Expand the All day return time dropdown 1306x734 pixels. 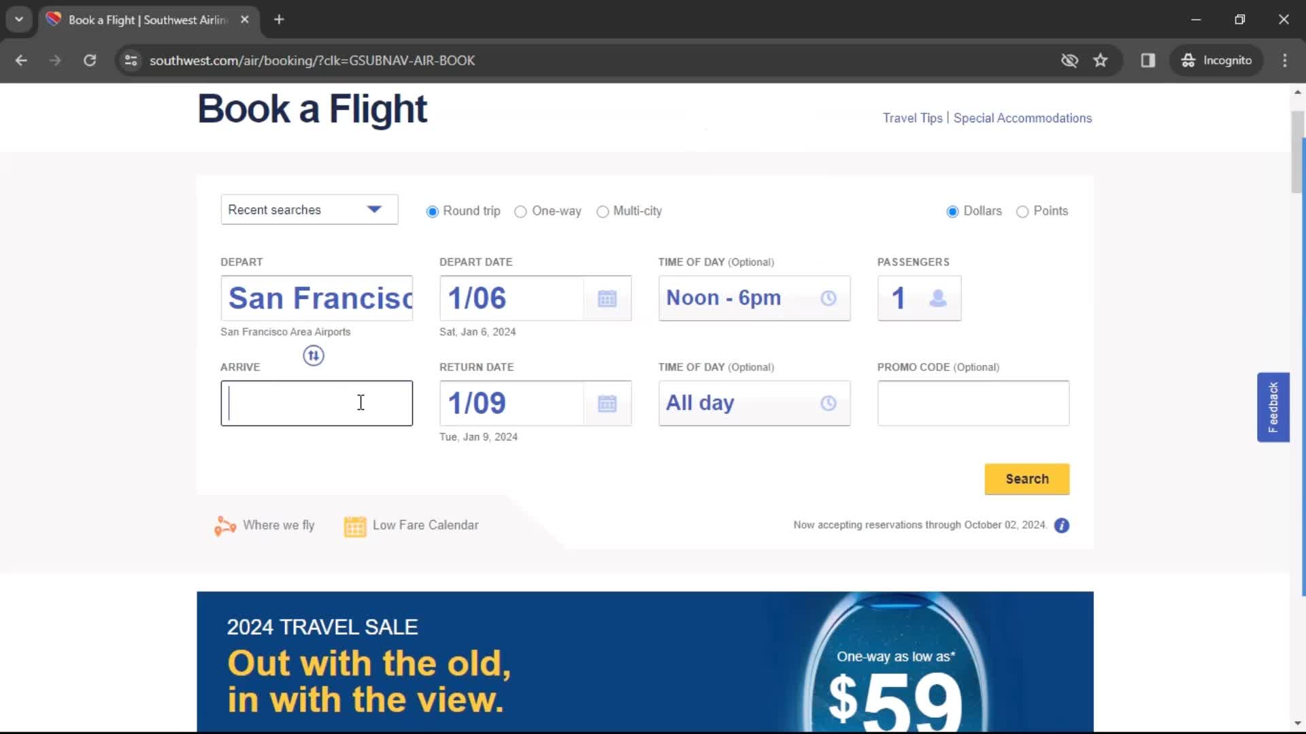tap(754, 402)
